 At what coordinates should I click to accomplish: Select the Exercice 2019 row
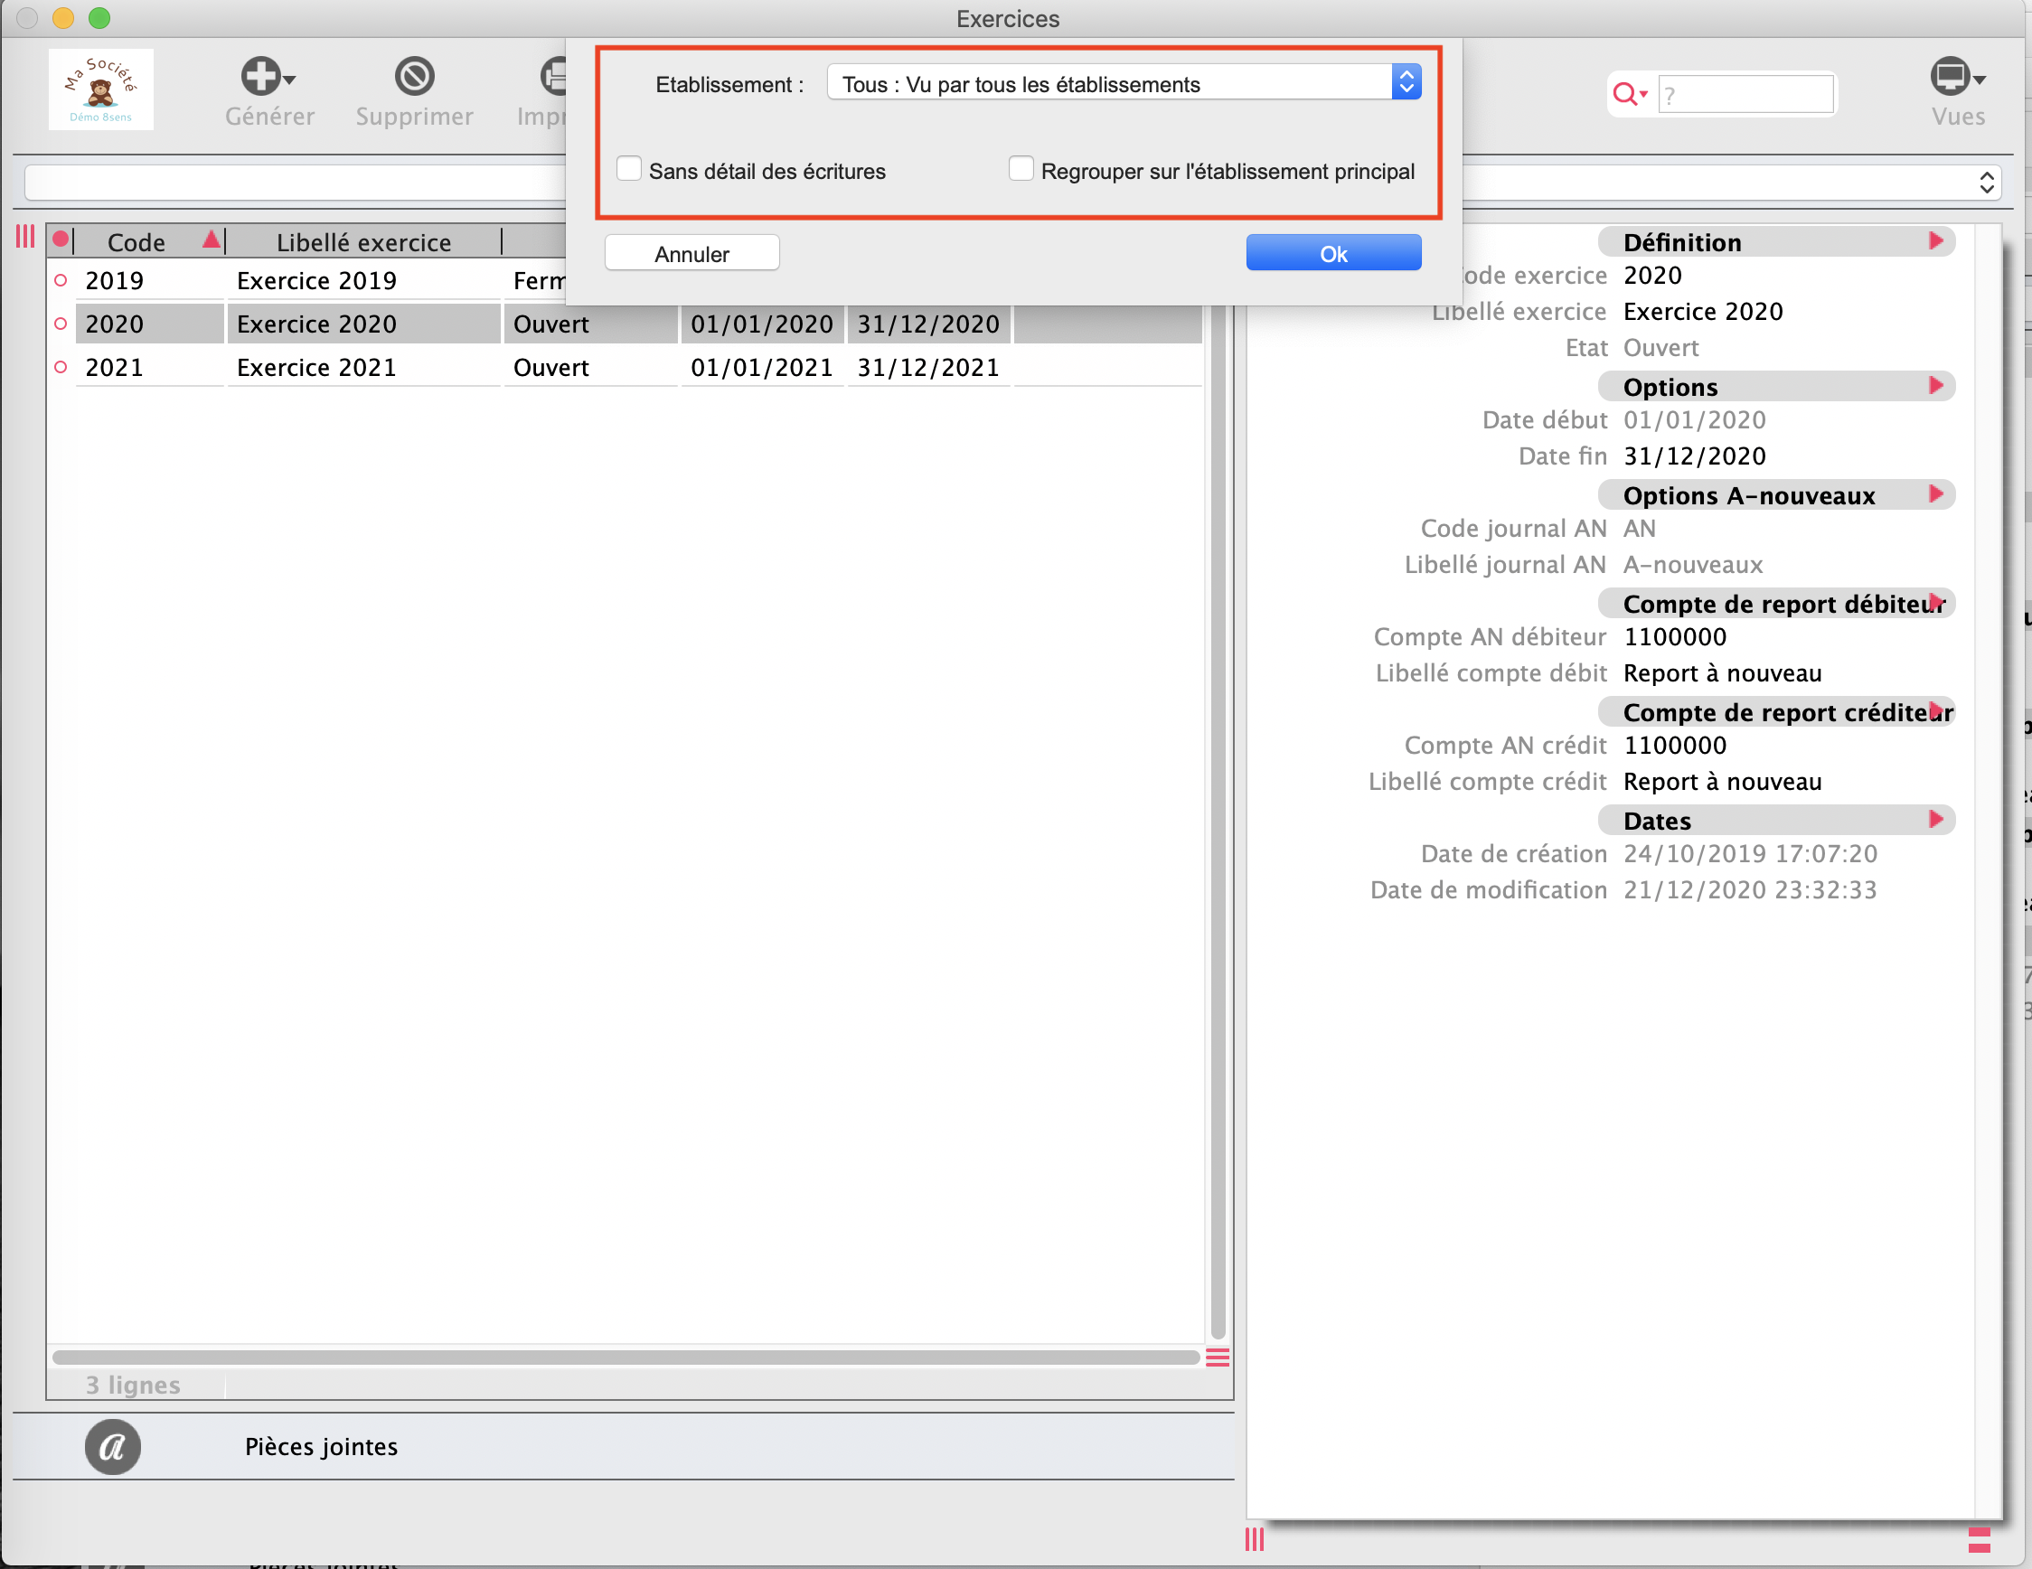(x=316, y=280)
